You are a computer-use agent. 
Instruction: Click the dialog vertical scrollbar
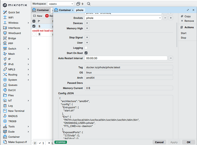tap(177, 35)
